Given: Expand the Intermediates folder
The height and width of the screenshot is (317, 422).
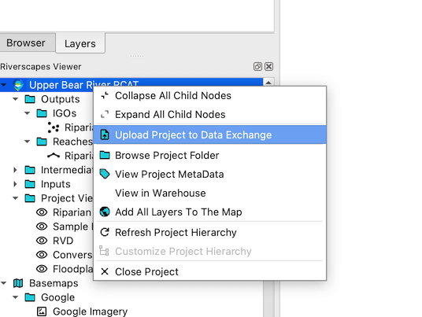Looking at the screenshot, I should click(x=15, y=170).
